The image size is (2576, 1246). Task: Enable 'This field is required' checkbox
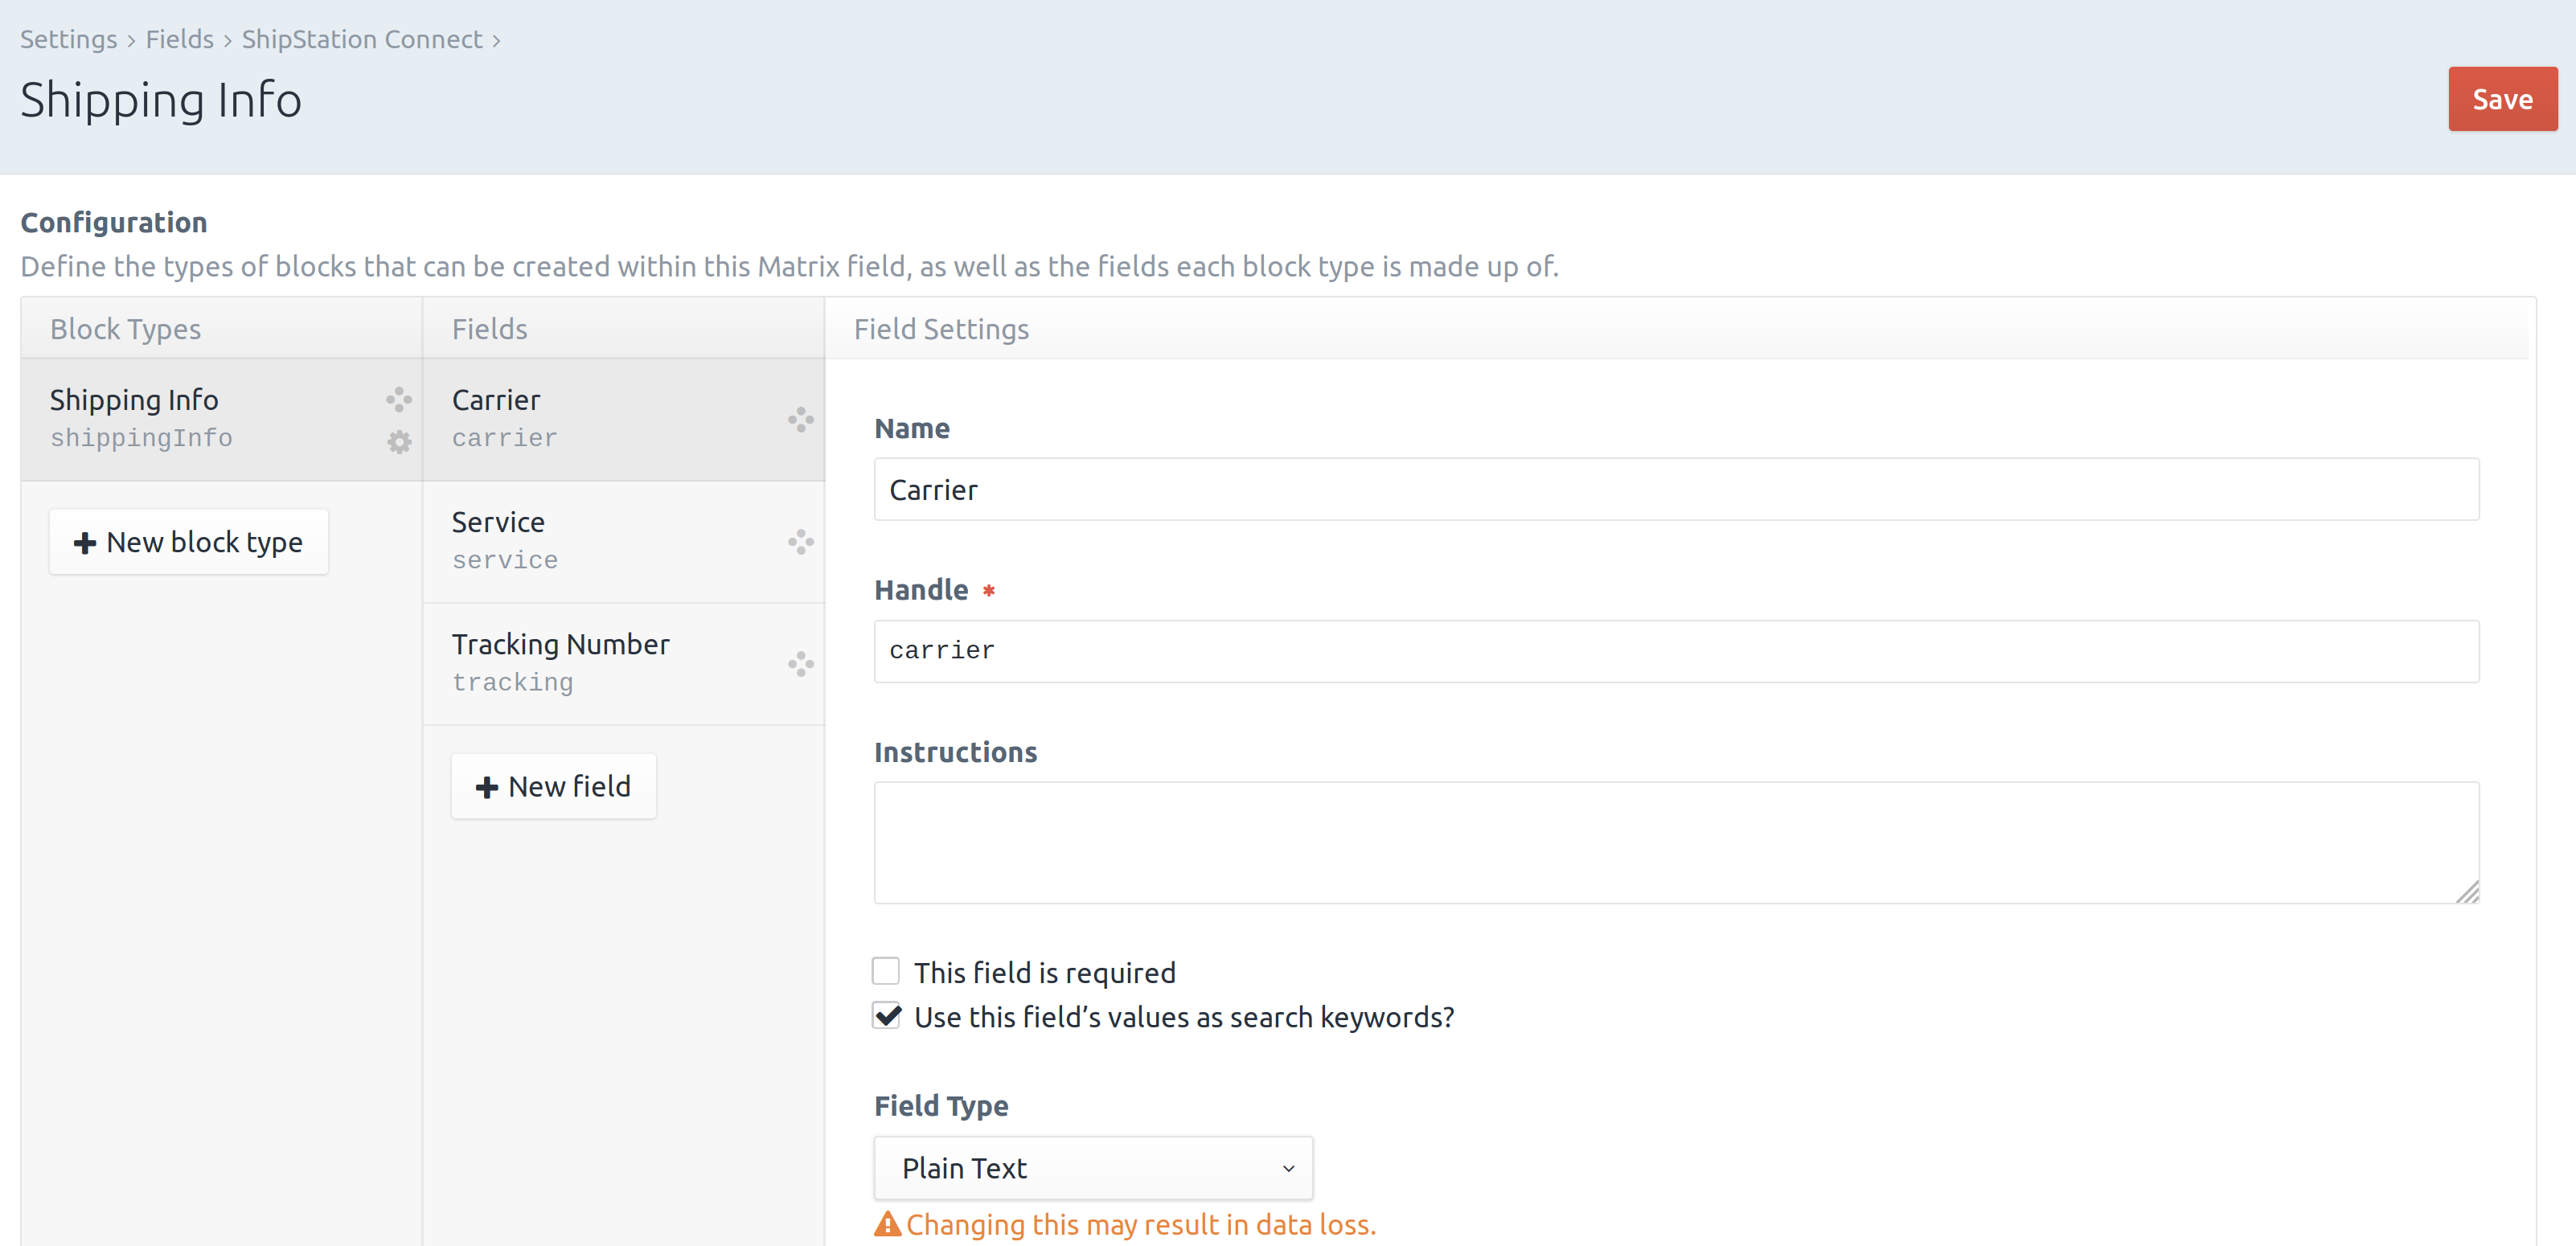(886, 971)
